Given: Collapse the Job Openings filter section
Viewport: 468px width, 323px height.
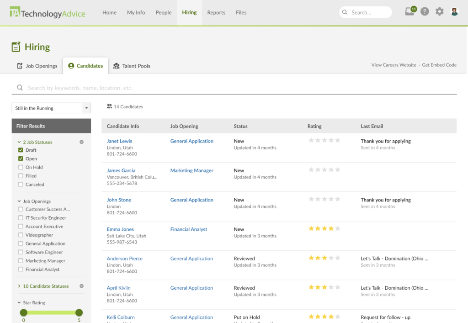Looking at the screenshot, I should click(19, 201).
